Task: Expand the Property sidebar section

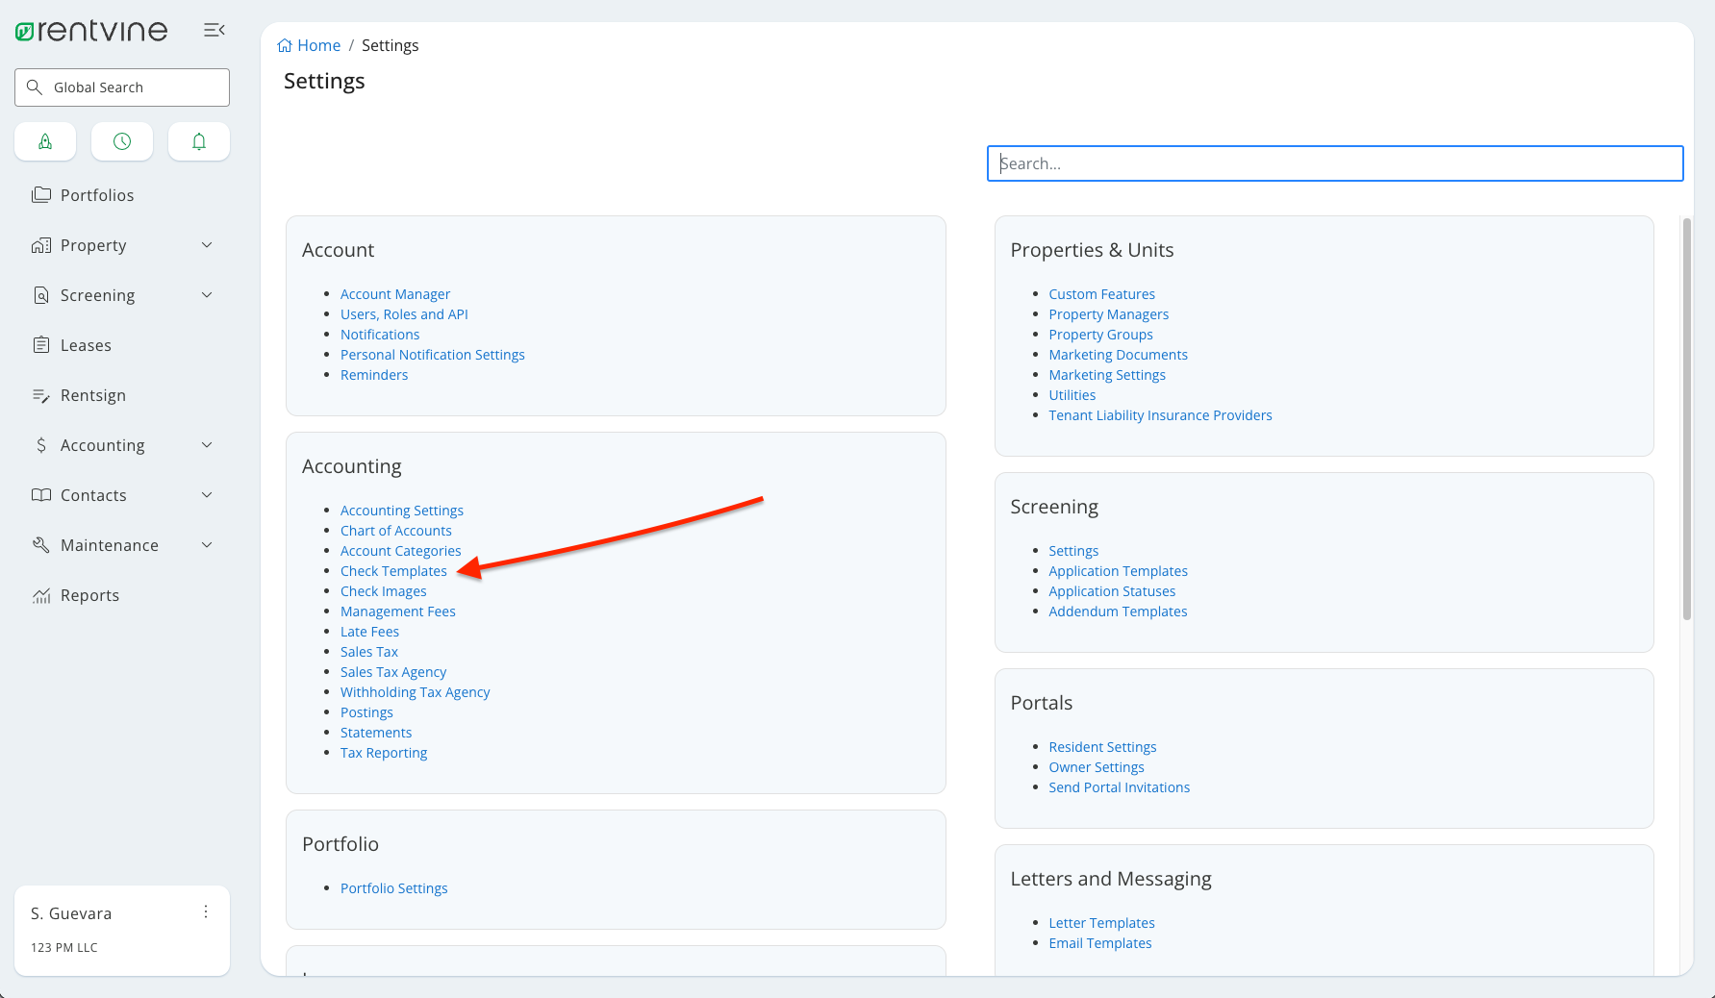Action: [207, 245]
